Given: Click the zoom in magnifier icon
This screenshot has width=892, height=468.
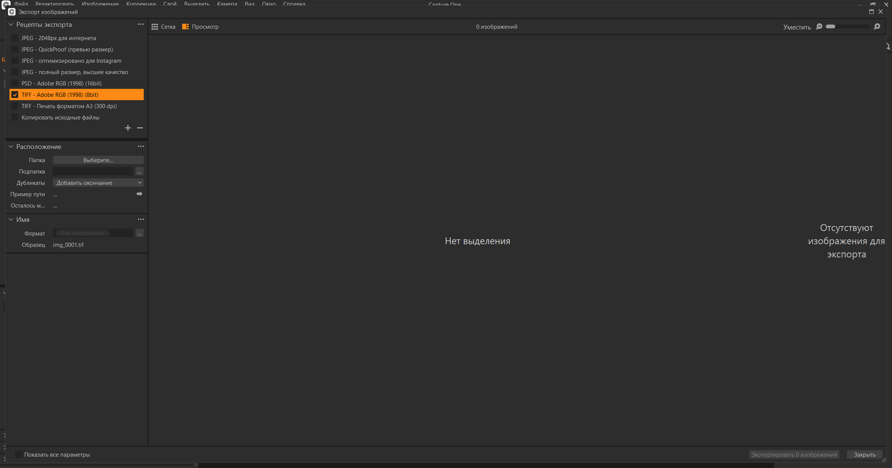Looking at the screenshot, I should tap(877, 27).
